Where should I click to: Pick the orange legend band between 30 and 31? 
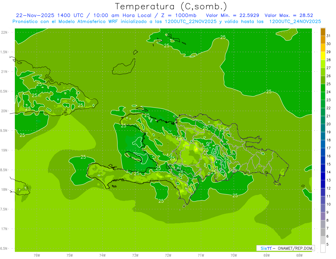(323, 40)
